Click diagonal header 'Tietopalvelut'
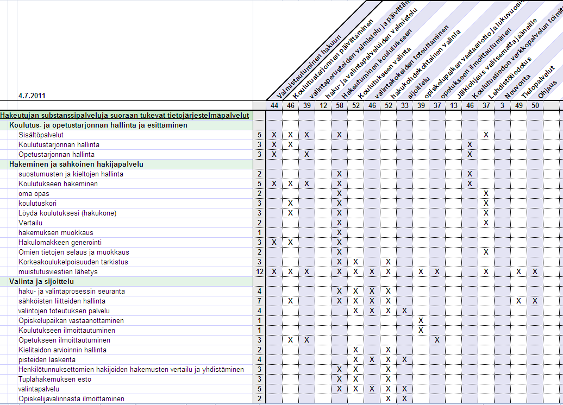 pos(538,82)
